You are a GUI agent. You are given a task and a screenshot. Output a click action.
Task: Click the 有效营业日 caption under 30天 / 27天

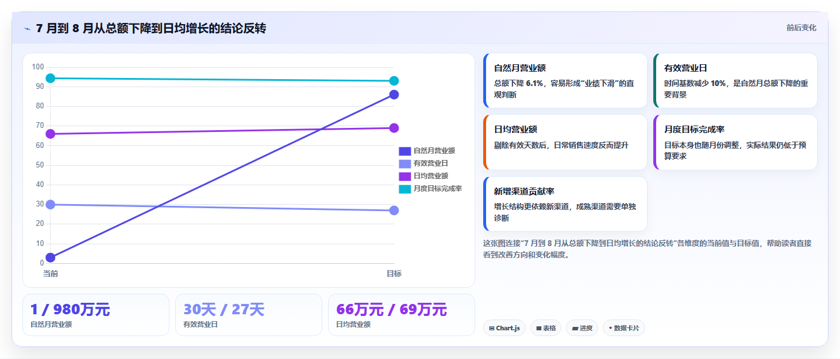coord(201,325)
